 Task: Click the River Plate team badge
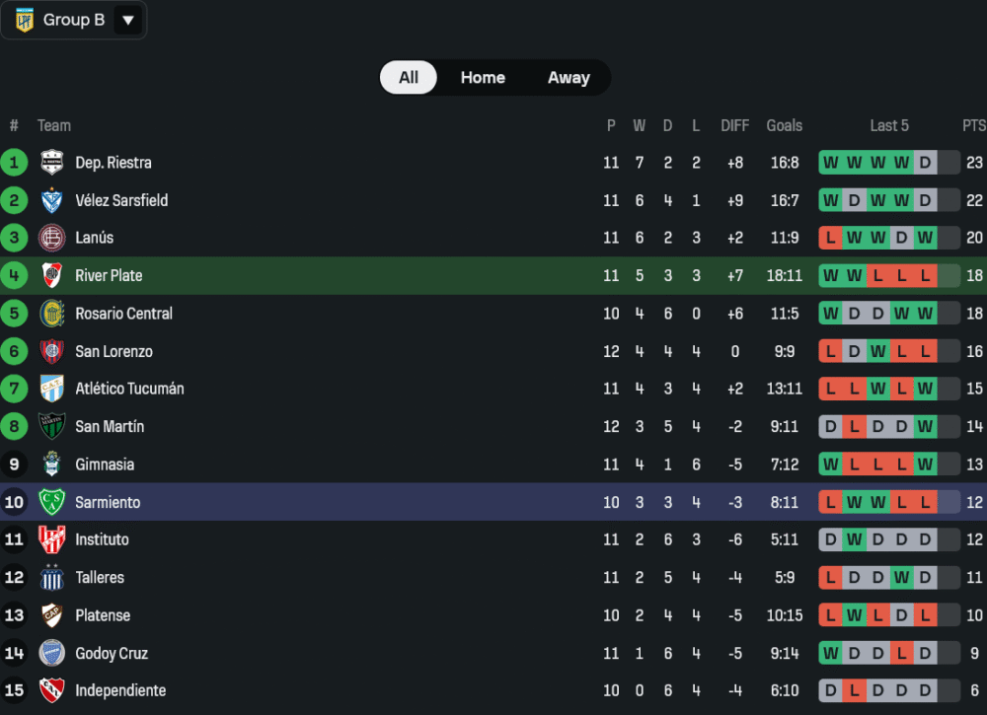coord(51,275)
